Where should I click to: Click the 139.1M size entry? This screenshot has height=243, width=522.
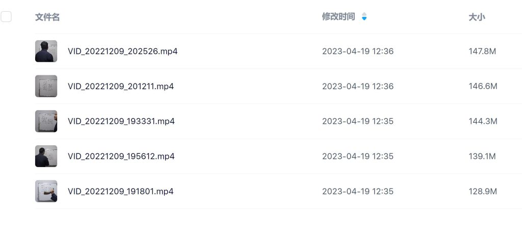(x=482, y=156)
